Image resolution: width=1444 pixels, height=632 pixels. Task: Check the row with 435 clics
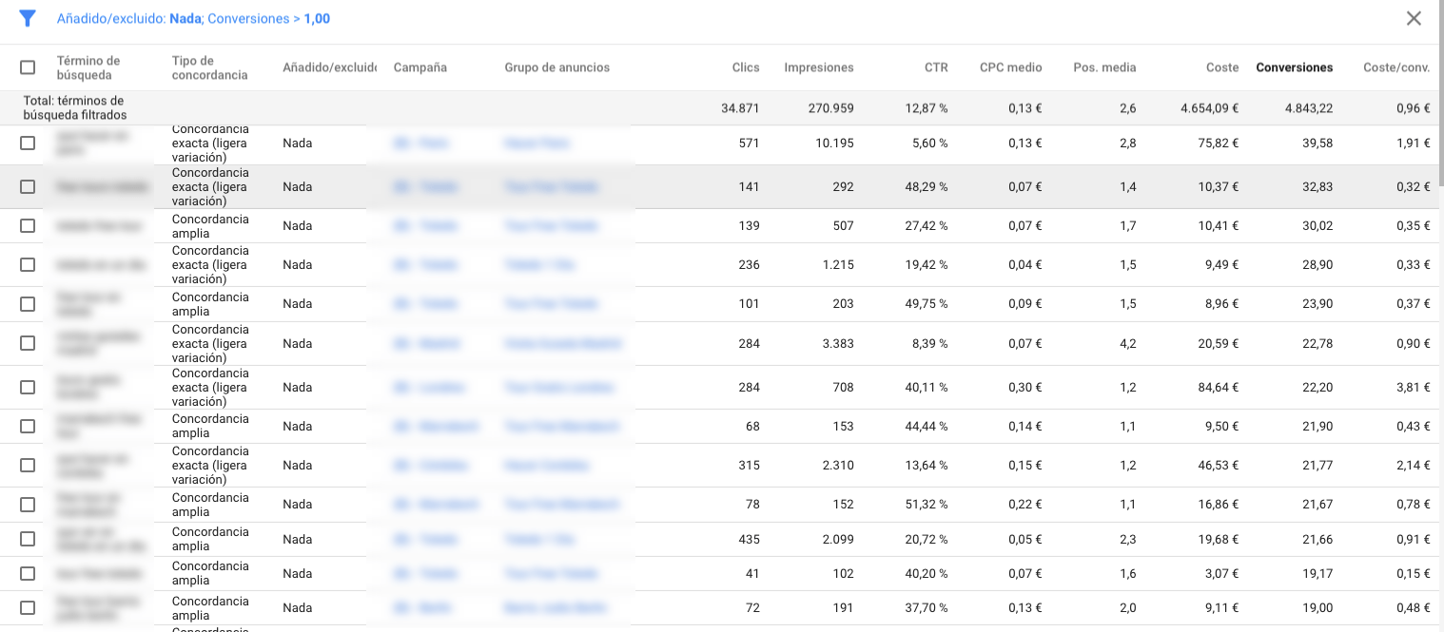28,539
